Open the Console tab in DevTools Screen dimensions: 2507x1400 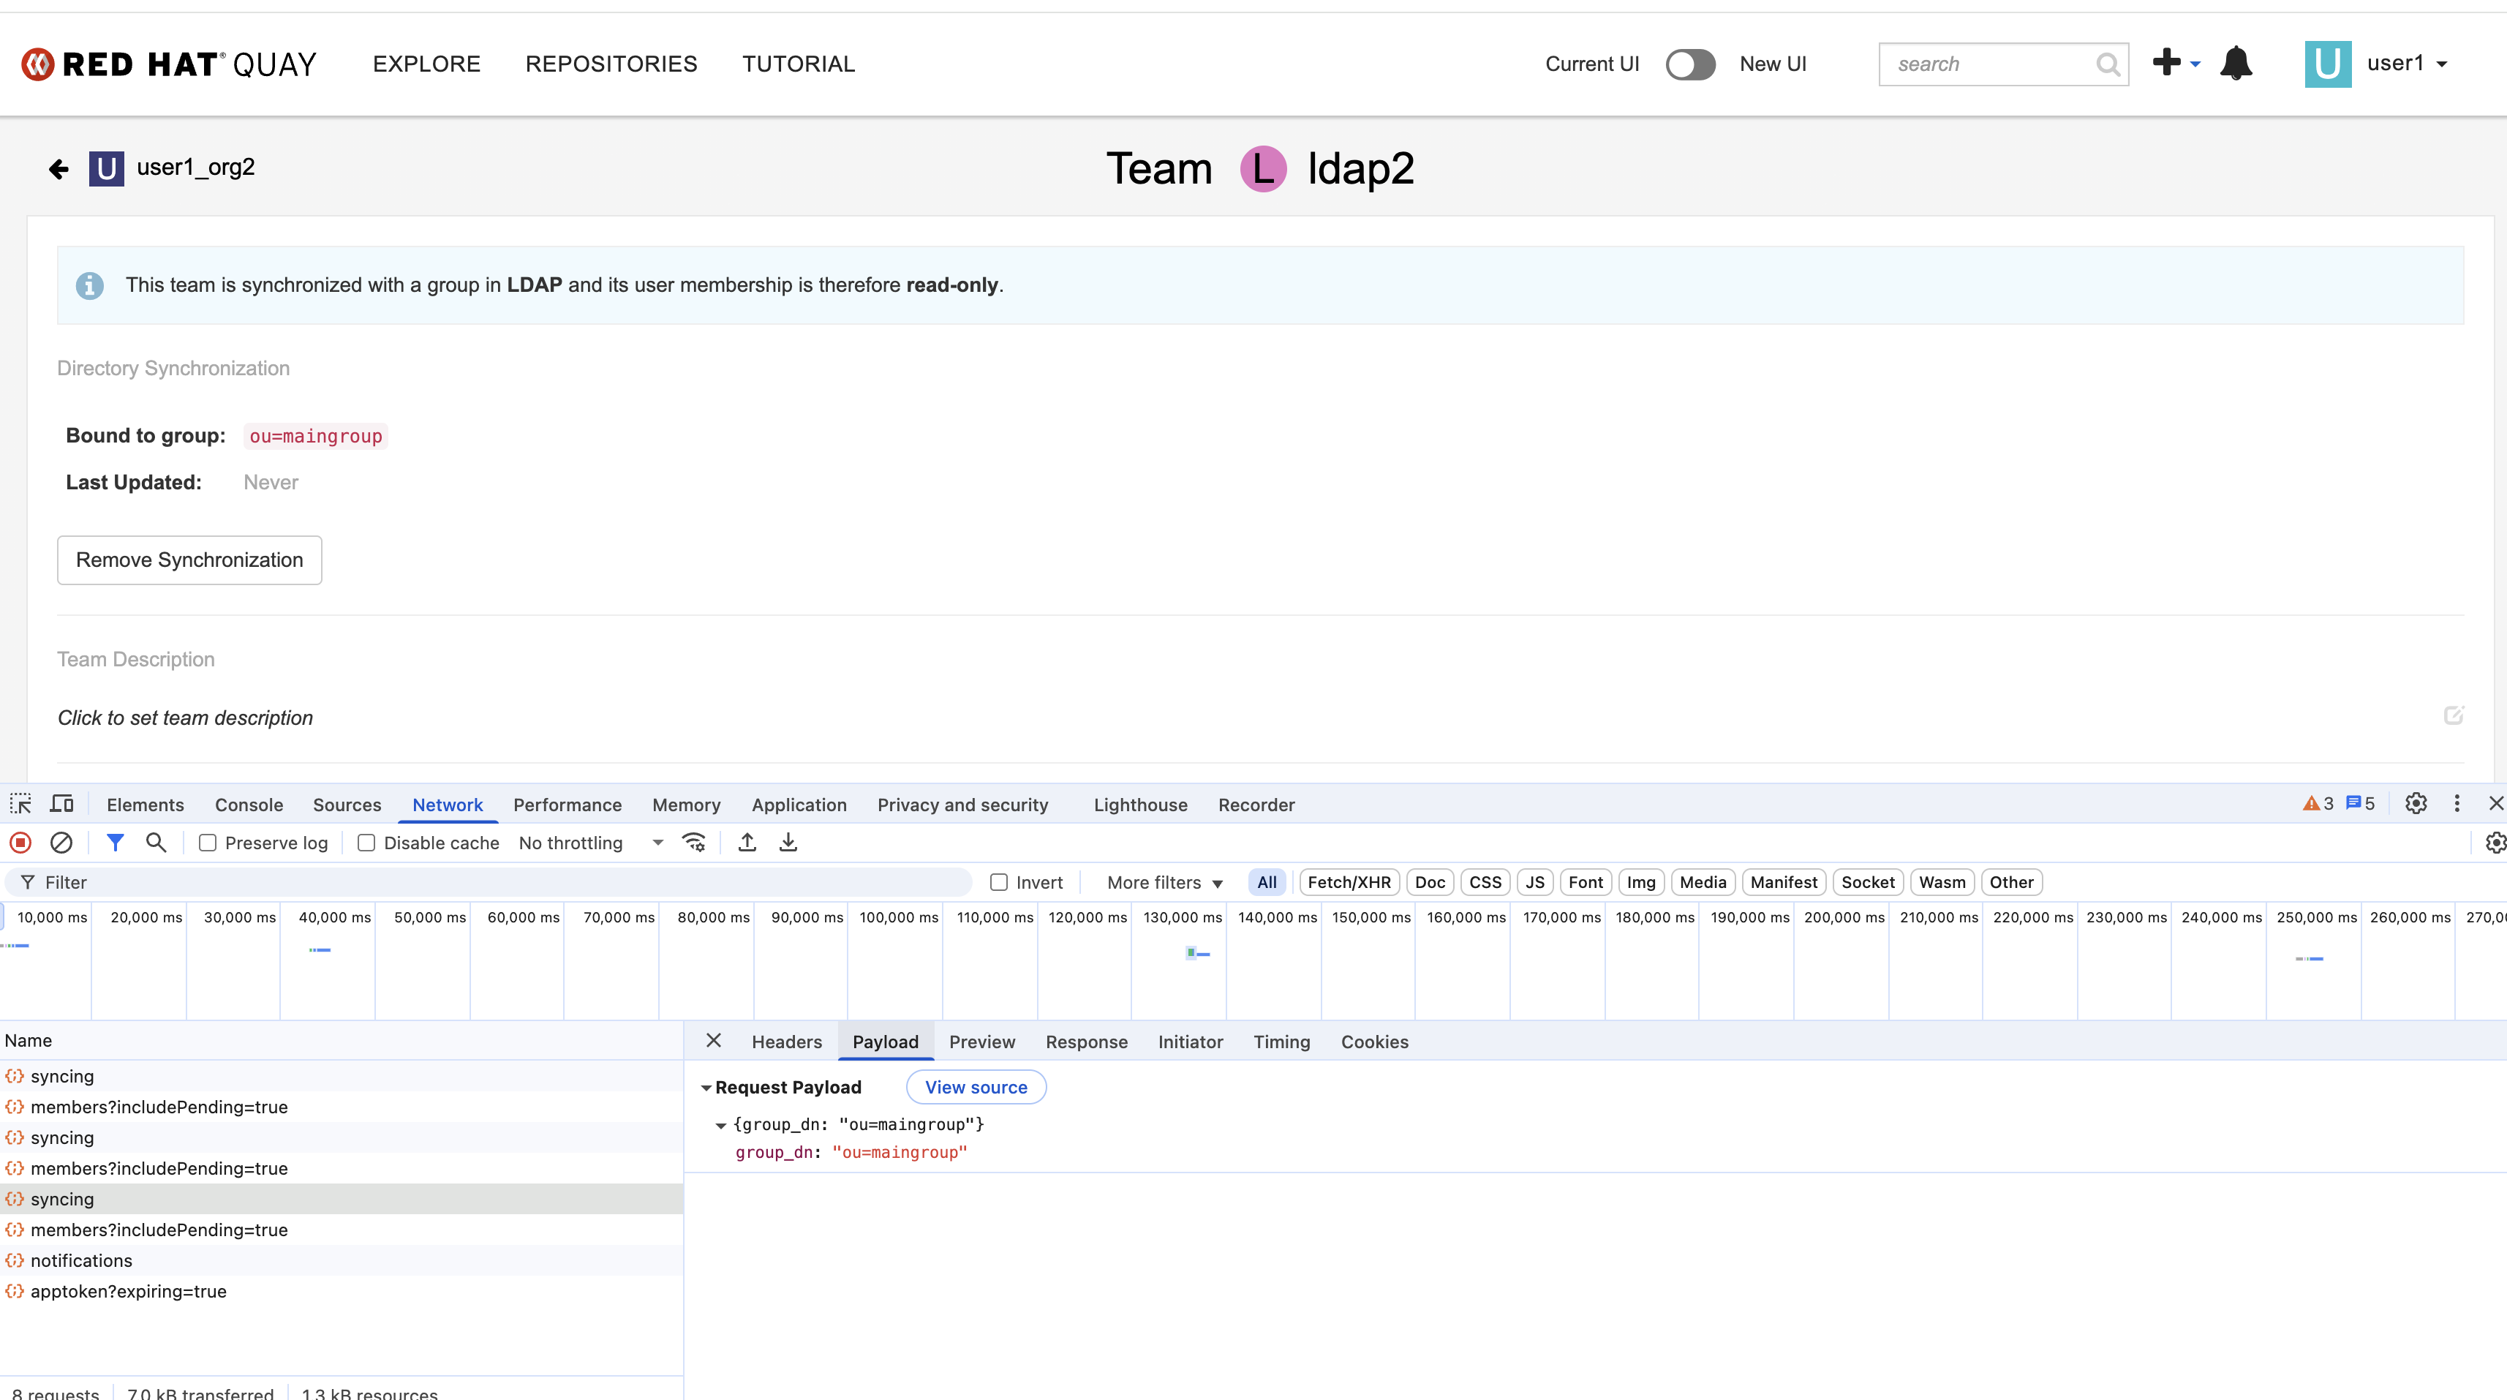[248, 805]
